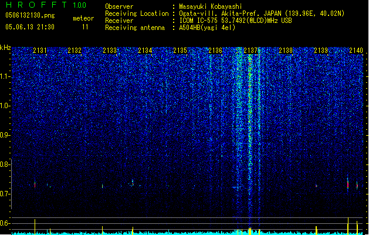Click time marker 2135
This screenshot has width=369, height=235.
point(180,50)
